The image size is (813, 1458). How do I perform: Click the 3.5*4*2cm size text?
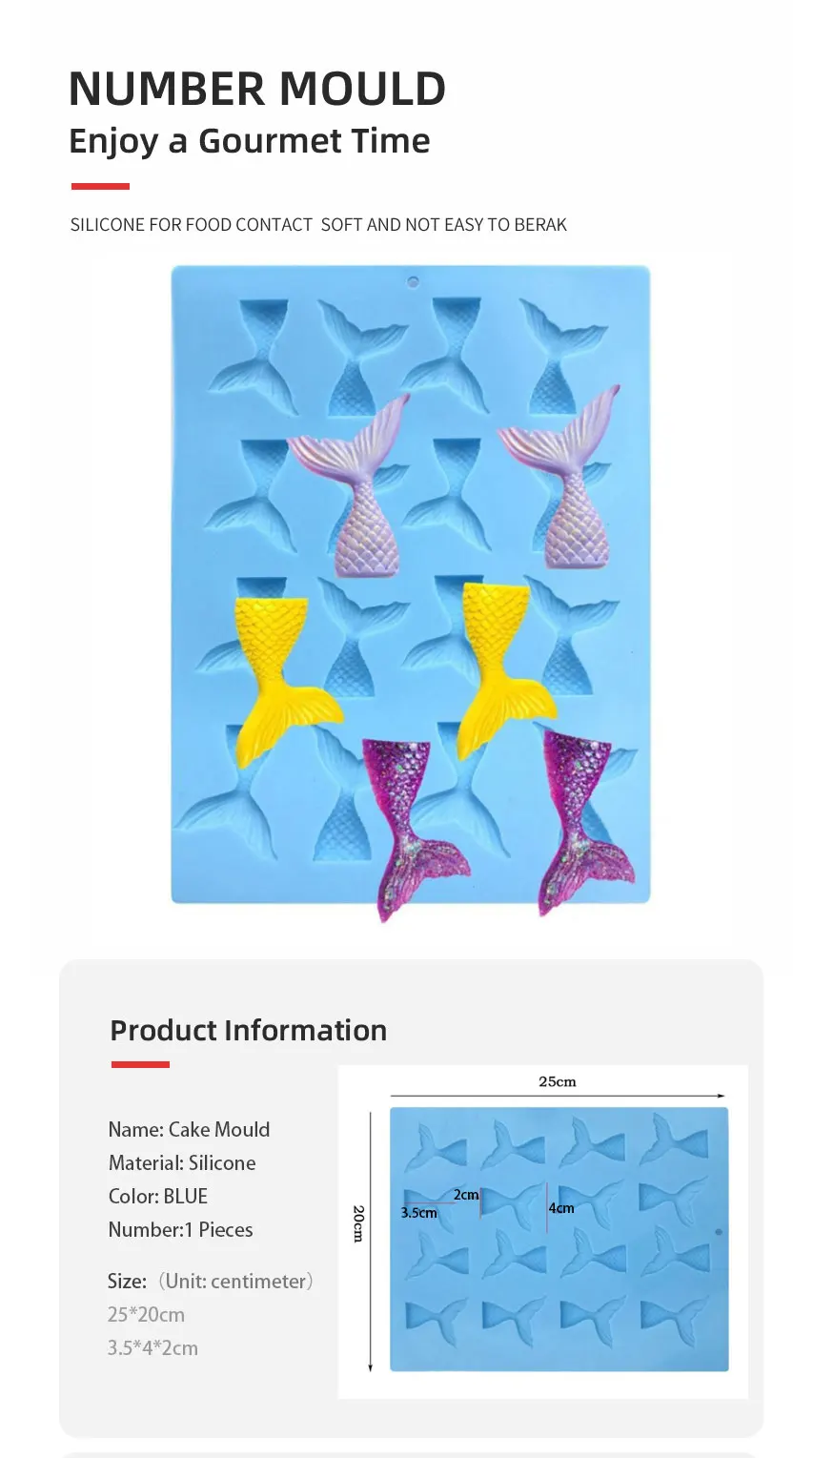click(x=152, y=1348)
